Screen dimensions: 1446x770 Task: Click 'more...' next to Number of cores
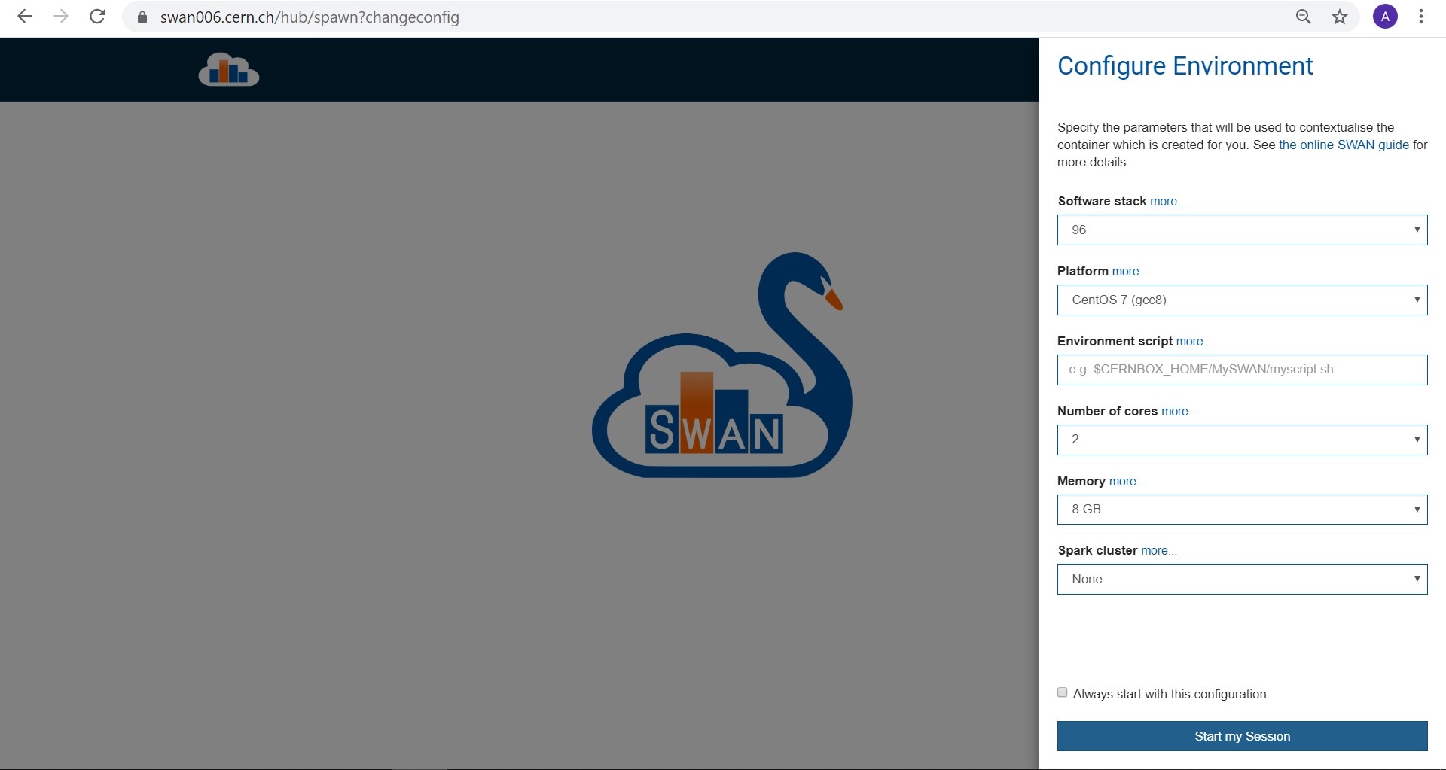click(1179, 412)
